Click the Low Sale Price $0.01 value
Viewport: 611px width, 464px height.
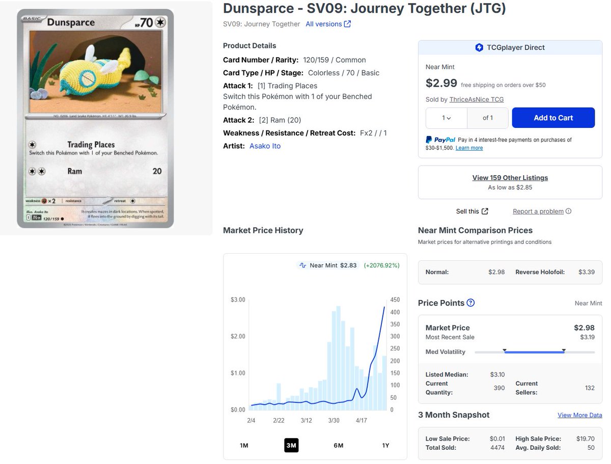coord(496,439)
